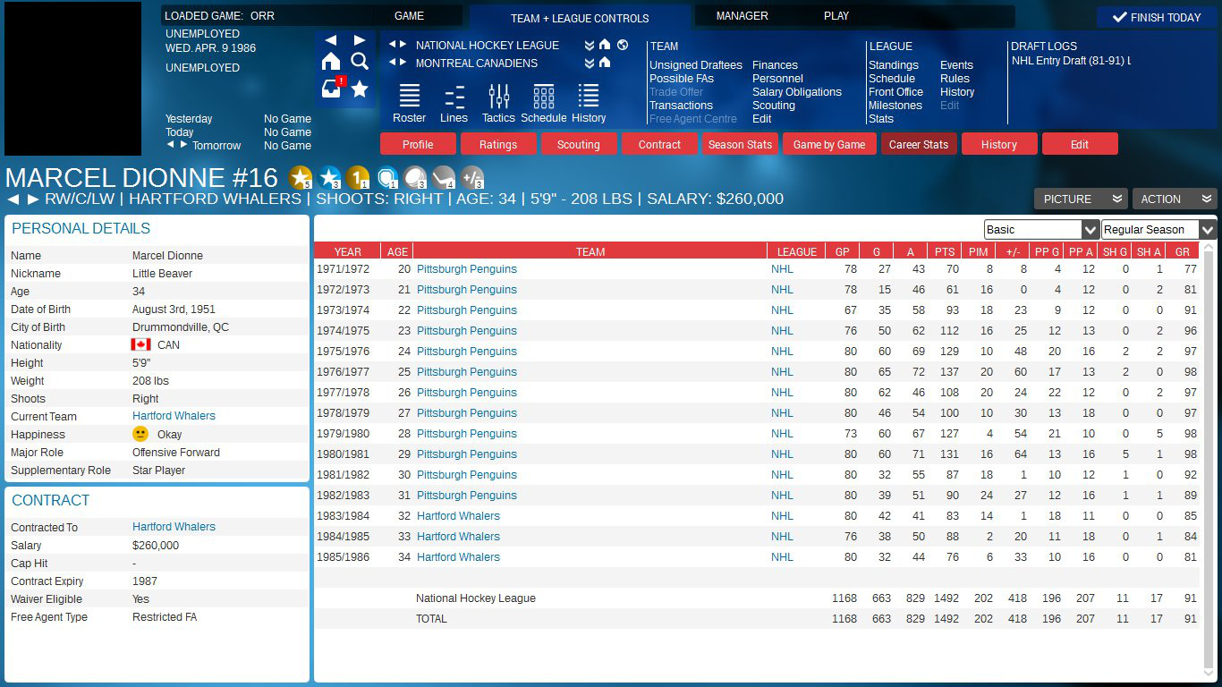
Task: Open the Tactics screen
Action: [499, 104]
